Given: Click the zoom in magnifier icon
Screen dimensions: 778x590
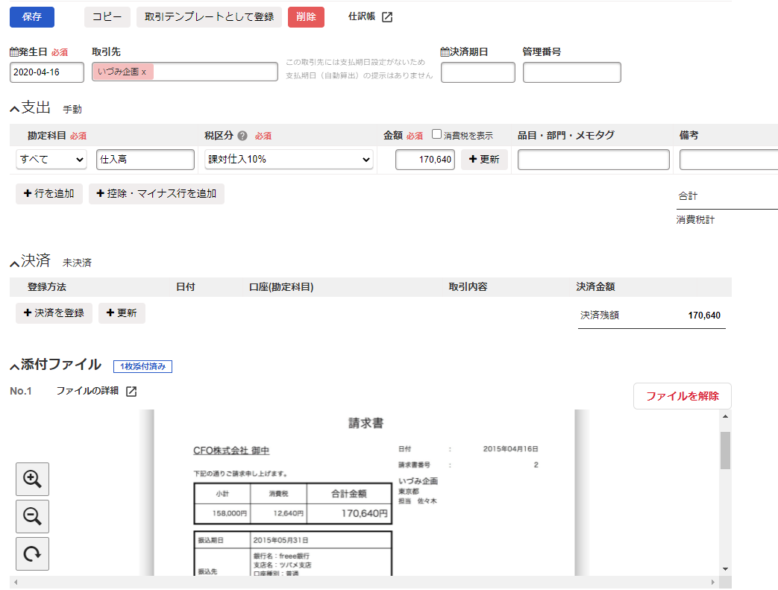Looking at the screenshot, I should [x=32, y=479].
